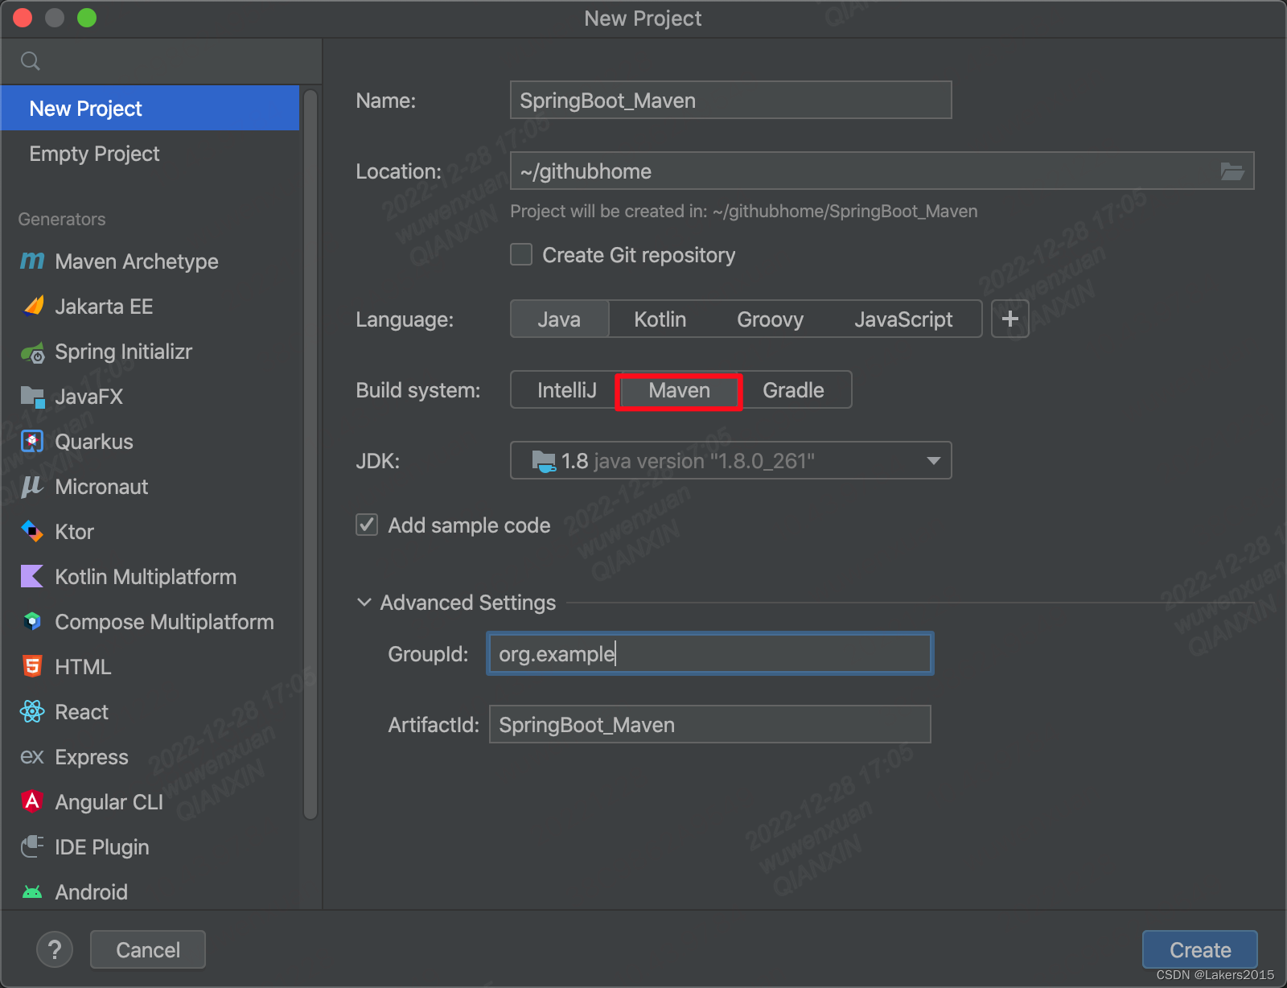Click the Cancel button
1287x988 pixels.
coord(148,950)
